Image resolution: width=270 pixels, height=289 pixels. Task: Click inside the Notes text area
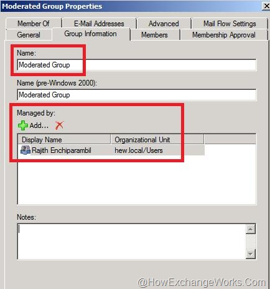coord(131,242)
